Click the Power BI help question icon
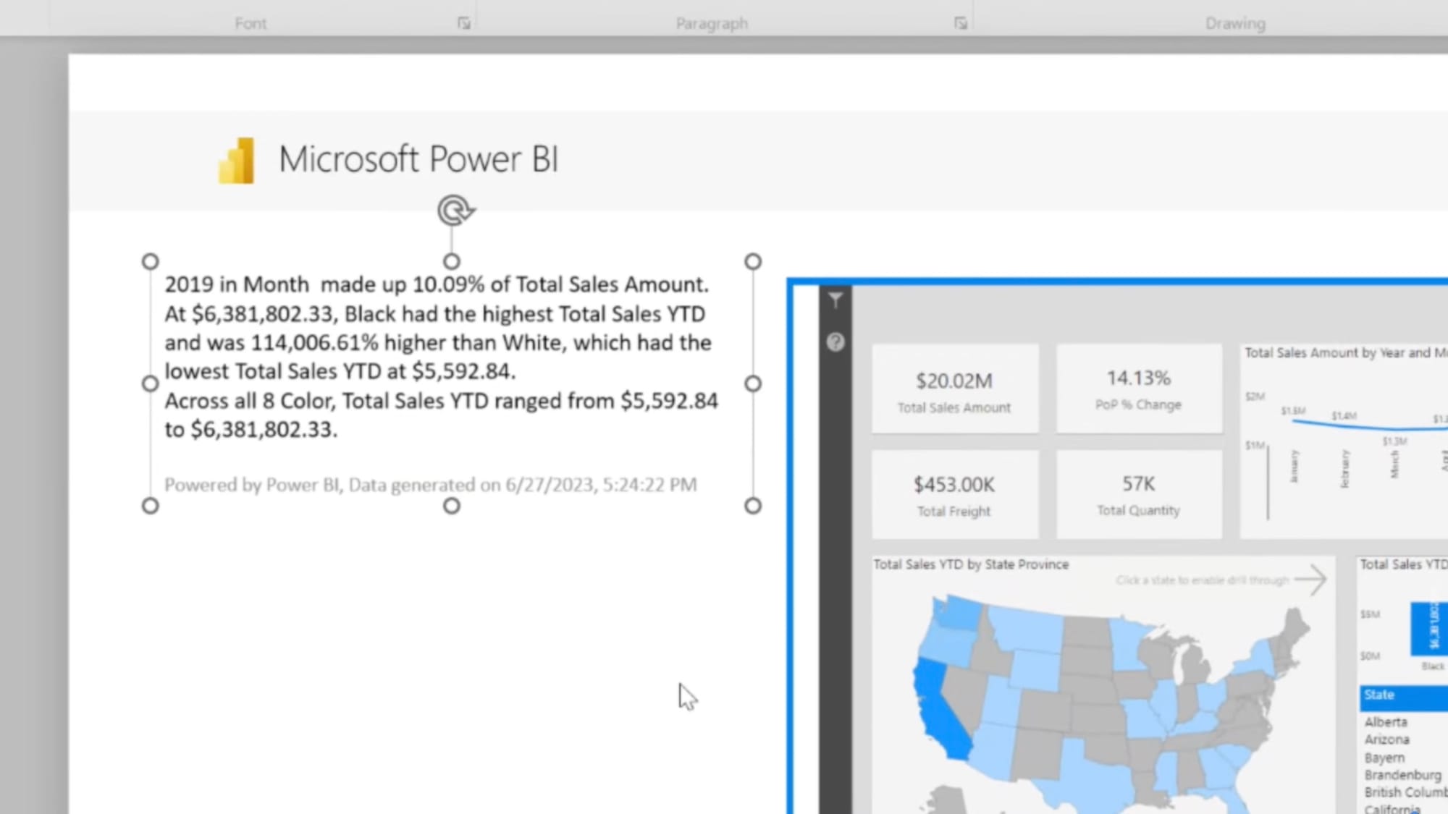 (x=835, y=342)
